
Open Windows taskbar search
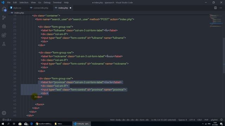8,124
